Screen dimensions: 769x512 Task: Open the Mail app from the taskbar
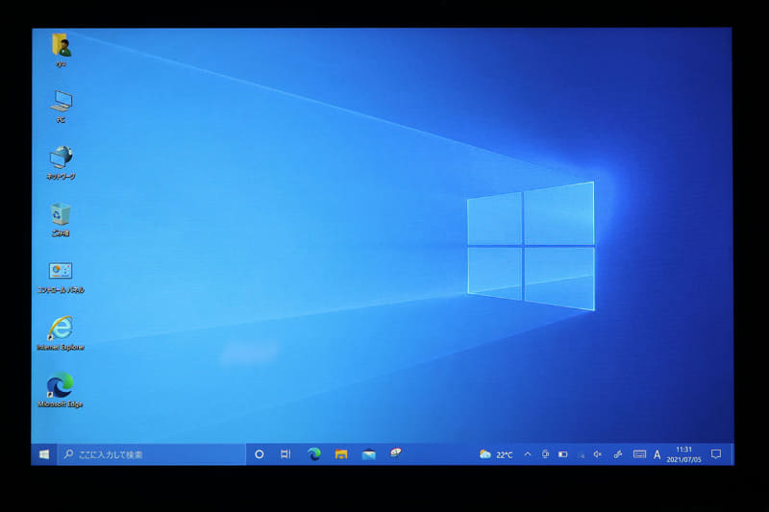[369, 454]
